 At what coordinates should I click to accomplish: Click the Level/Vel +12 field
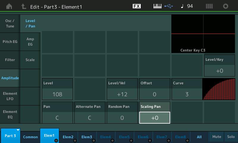pyautogui.click(x=122, y=94)
